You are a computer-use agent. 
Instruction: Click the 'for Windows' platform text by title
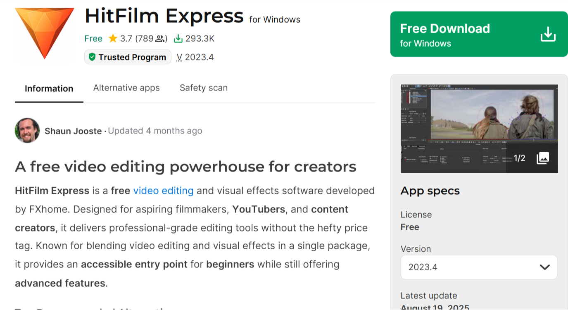click(x=275, y=19)
